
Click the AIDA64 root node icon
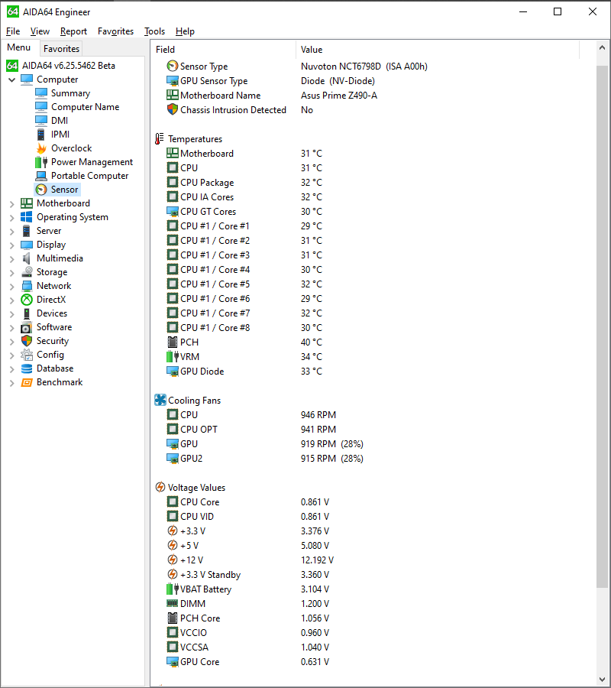pos(12,66)
